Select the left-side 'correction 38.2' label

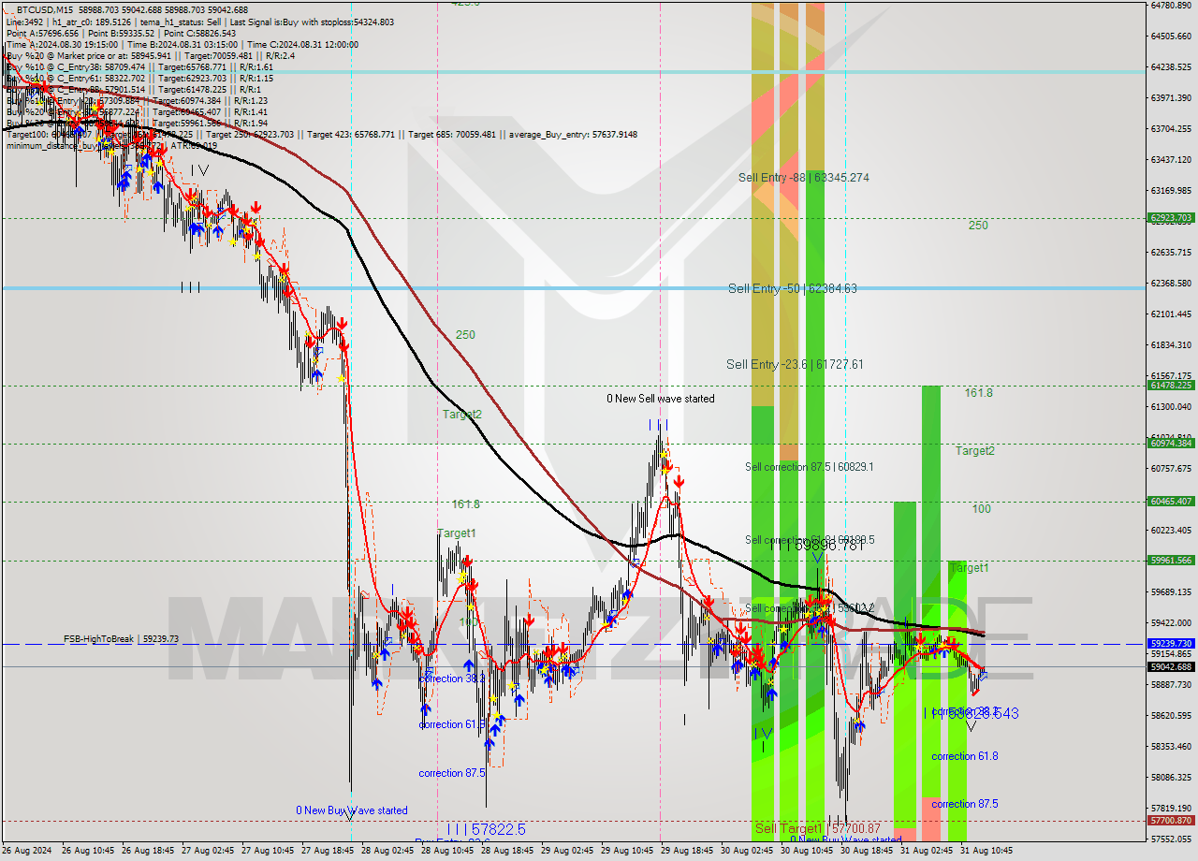pyautogui.click(x=451, y=679)
